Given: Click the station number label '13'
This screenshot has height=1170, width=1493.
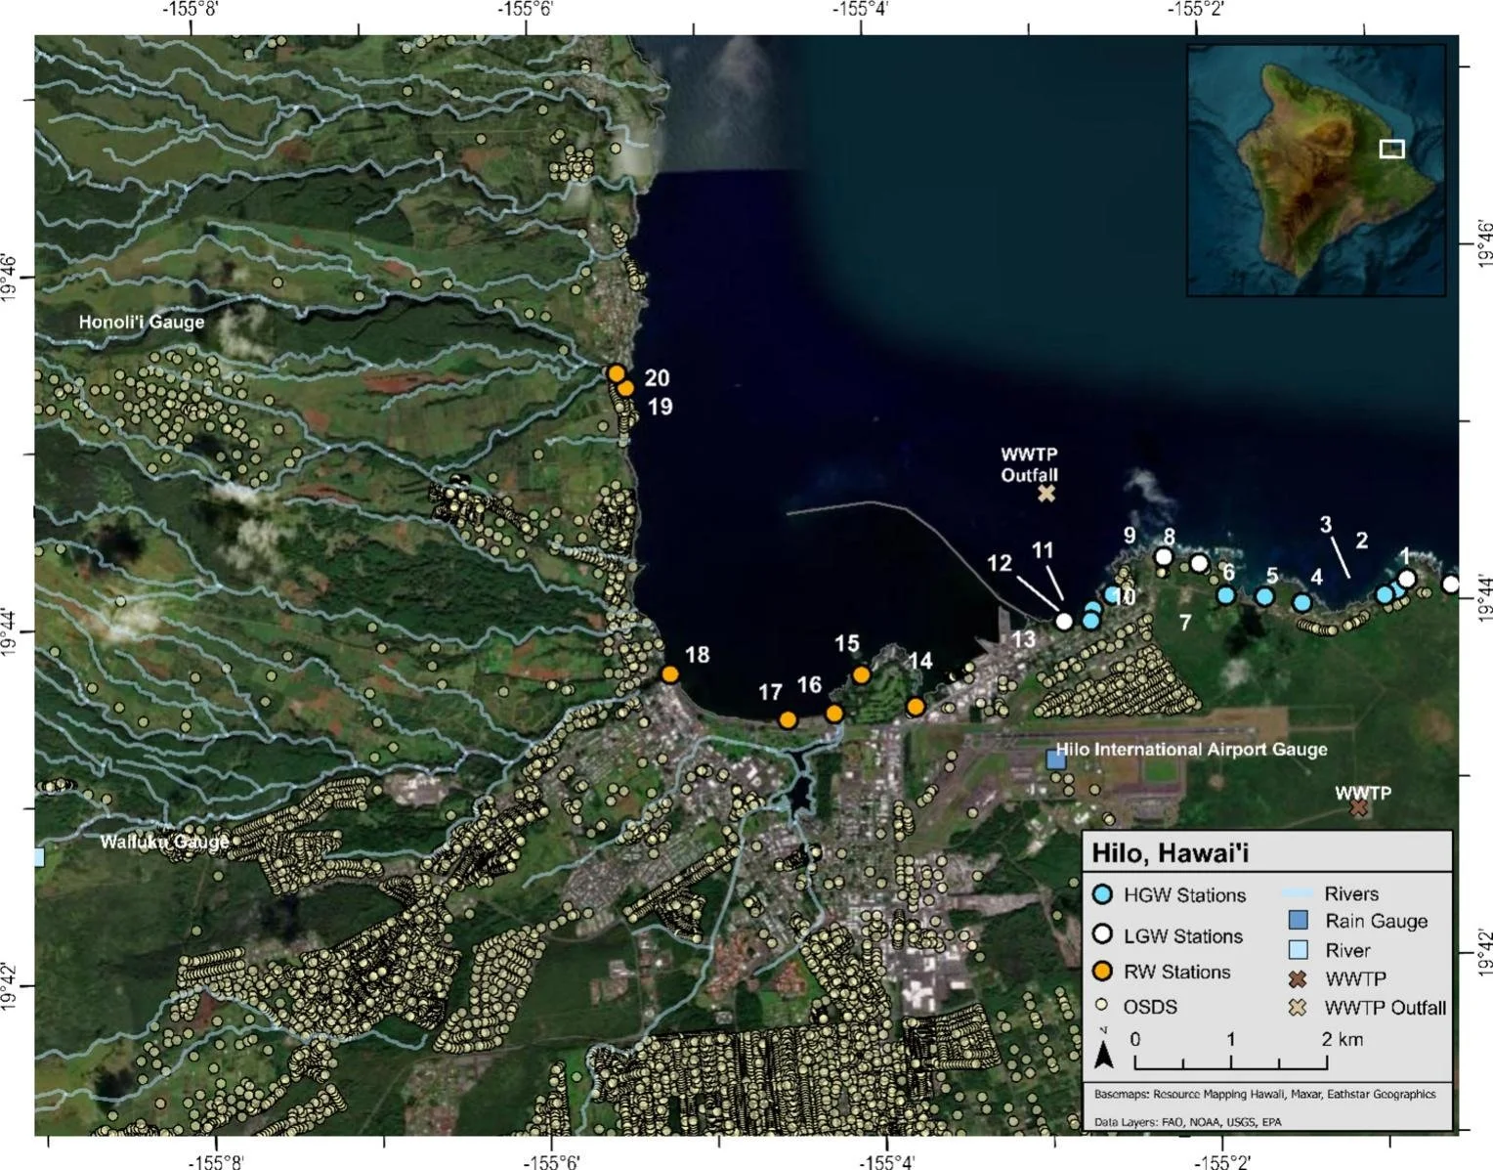Looking at the screenshot, I should (1023, 639).
